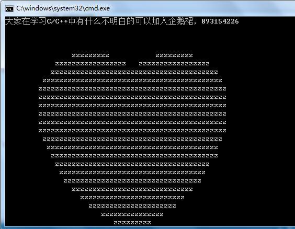Image resolution: width=295 pixels, height=229 pixels.
Task: Click the blank black area left of heart
Action: [x=21, y=122]
